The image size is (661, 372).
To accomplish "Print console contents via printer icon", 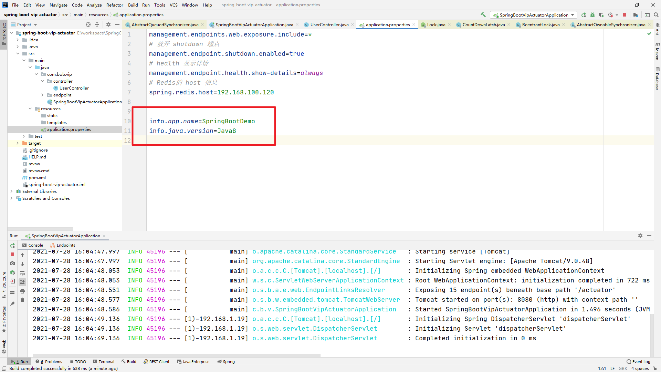I will 22,291.
